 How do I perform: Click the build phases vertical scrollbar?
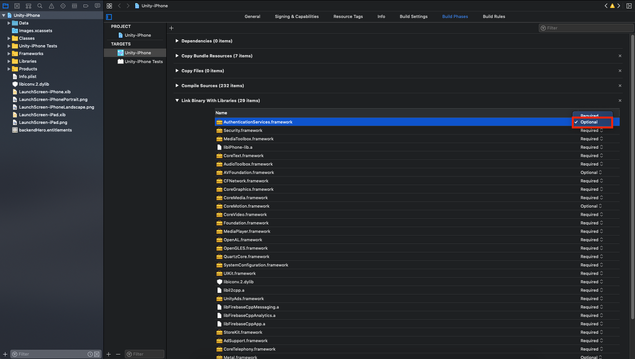coord(632,176)
